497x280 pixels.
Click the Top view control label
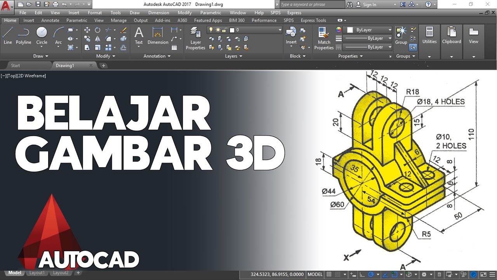(x=12, y=76)
